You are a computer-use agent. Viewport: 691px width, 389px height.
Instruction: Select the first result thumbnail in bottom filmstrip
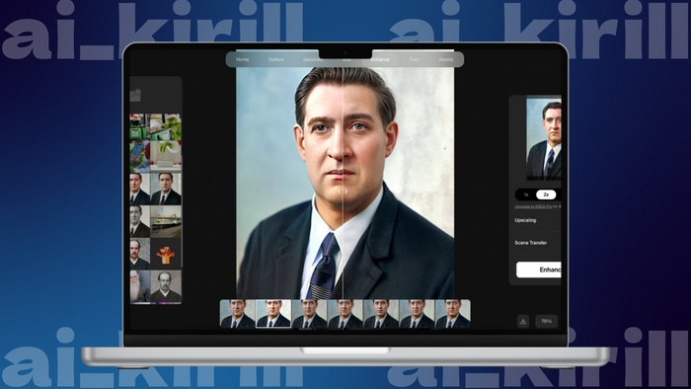click(238, 314)
